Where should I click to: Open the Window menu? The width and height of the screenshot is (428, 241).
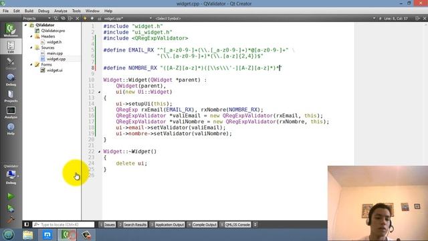(92, 11)
